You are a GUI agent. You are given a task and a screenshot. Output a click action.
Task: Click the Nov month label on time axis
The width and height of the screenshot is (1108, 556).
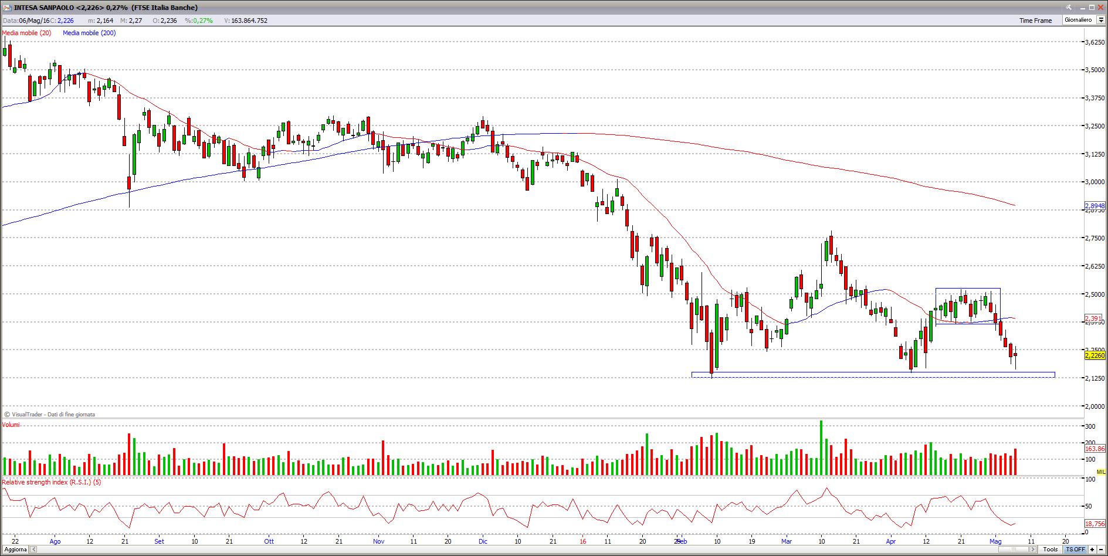pyautogui.click(x=378, y=541)
